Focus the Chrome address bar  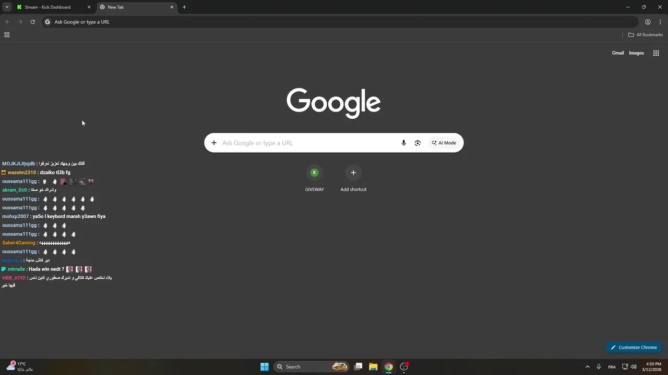click(x=340, y=22)
